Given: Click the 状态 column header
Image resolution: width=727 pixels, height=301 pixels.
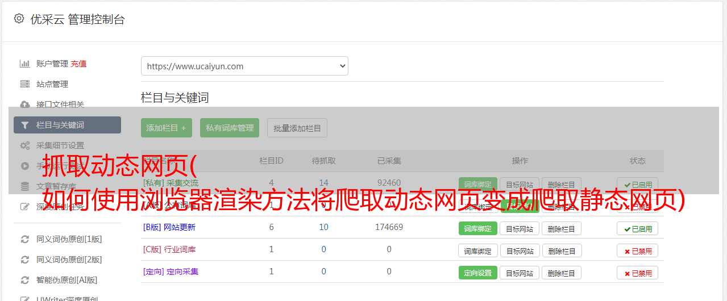Looking at the screenshot, I should pos(637,161).
